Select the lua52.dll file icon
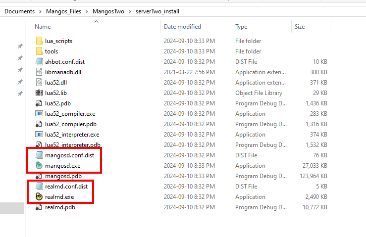366x237 pixels. click(x=39, y=82)
